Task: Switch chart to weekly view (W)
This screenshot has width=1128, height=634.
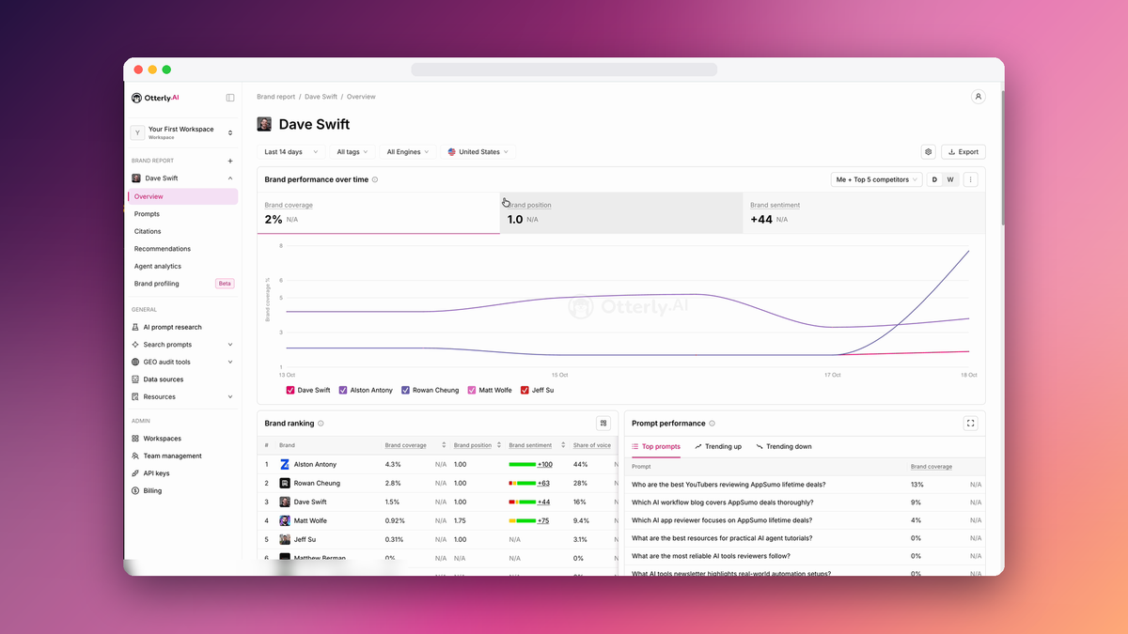Action: click(950, 179)
